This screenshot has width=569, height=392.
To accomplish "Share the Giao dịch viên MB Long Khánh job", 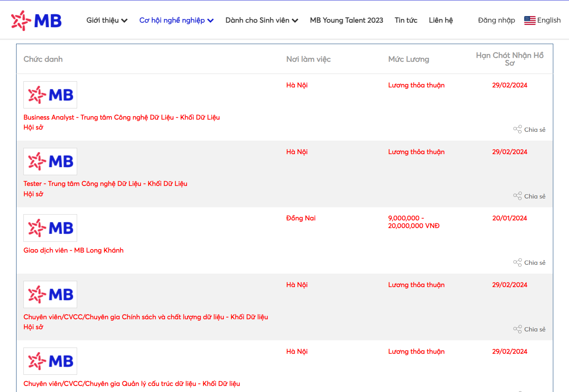I will [x=529, y=262].
